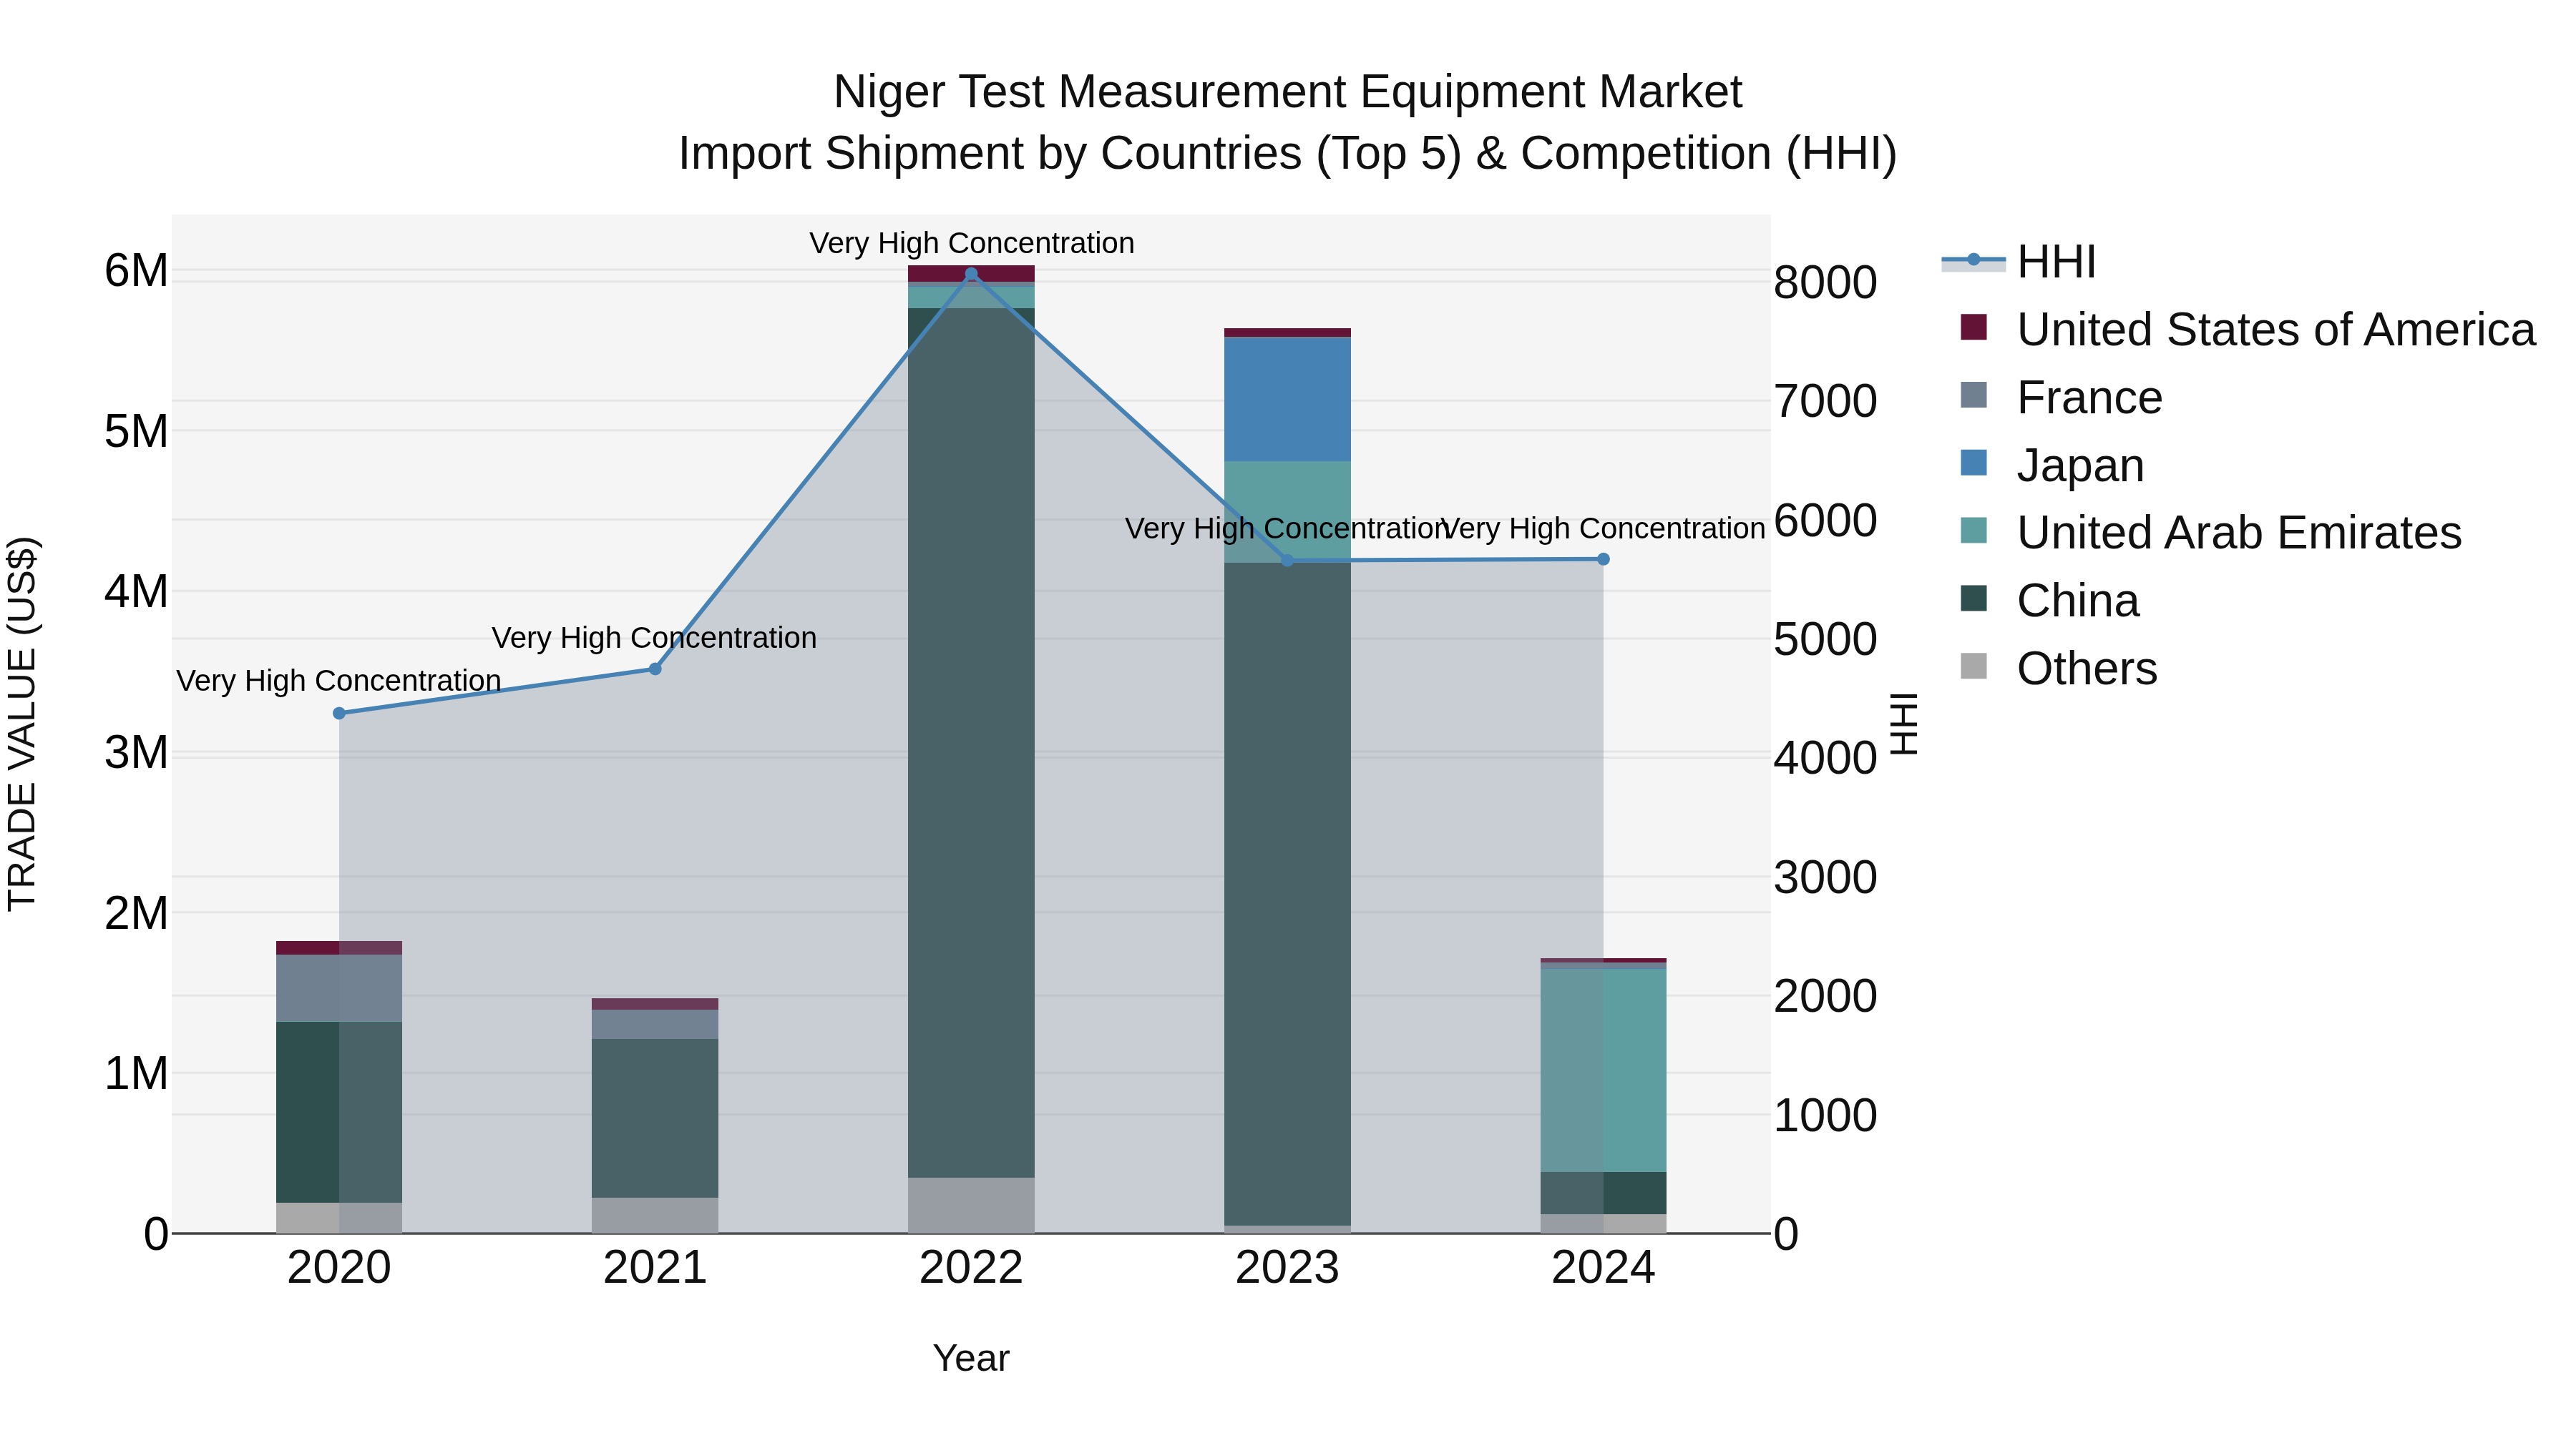This screenshot has width=2576, height=1448.
Task: Click the maroon United States legend swatch
Action: click(x=1974, y=327)
